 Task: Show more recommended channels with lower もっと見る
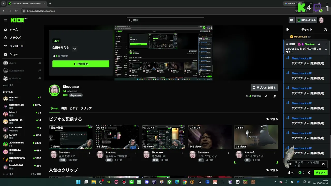[x=8, y=174]
